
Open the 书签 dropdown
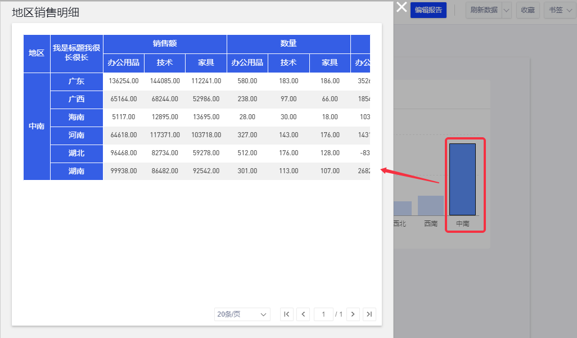(x=560, y=10)
